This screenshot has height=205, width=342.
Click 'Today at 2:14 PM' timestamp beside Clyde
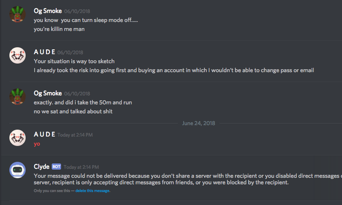click(x=81, y=167)
